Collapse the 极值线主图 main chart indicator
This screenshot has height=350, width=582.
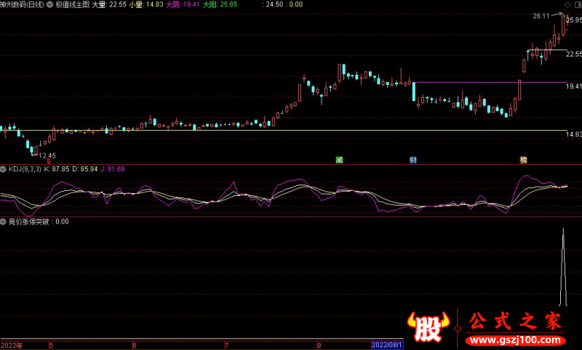click(x=49, y=4)
